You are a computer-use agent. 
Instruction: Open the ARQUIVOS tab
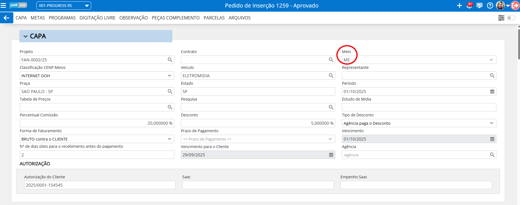(x=239, y=18)
